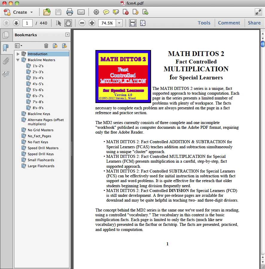Viewport: 265px width, 269px height.
Task: Open the Attachments paperclip panel
Action: click(6, 61)
